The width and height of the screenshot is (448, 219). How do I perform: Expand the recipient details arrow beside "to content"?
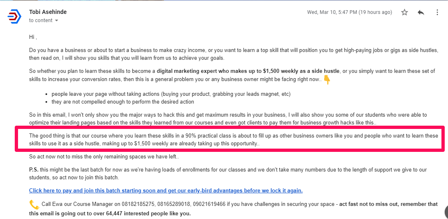coord(57,20)
